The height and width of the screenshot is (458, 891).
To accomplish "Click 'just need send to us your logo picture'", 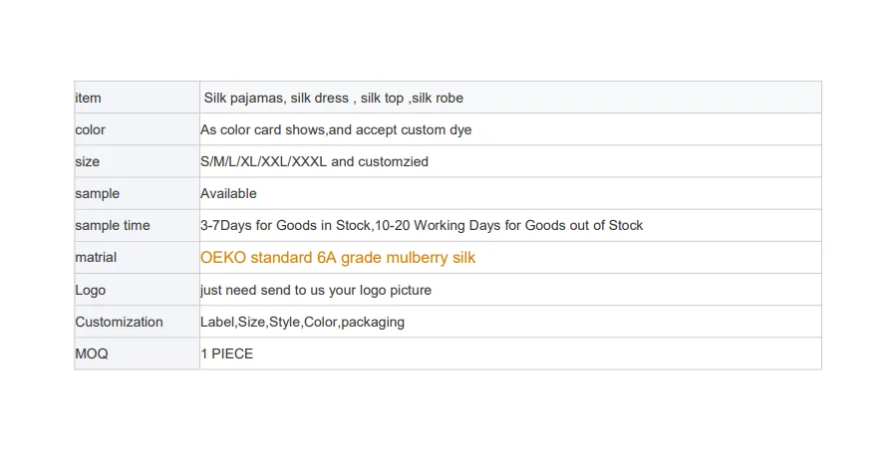I will tap(316, 290).
